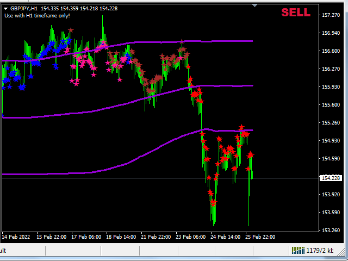Click the right end of middle purple line
348x261 pixels.
tap(252, 86)
